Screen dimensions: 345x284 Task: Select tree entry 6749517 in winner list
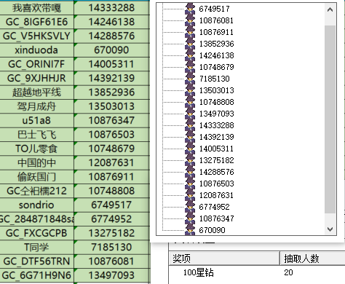point(214,9)
